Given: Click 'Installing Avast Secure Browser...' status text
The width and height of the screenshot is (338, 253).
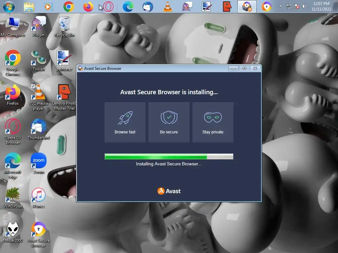Looking at the screenshot, I should click(x=169, y=164).
